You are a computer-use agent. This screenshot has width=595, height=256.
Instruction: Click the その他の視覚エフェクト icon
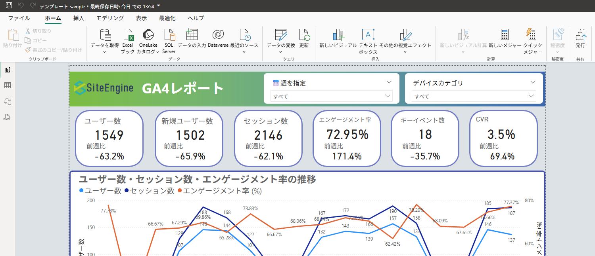pyautogui.click(x=405, y=35)
